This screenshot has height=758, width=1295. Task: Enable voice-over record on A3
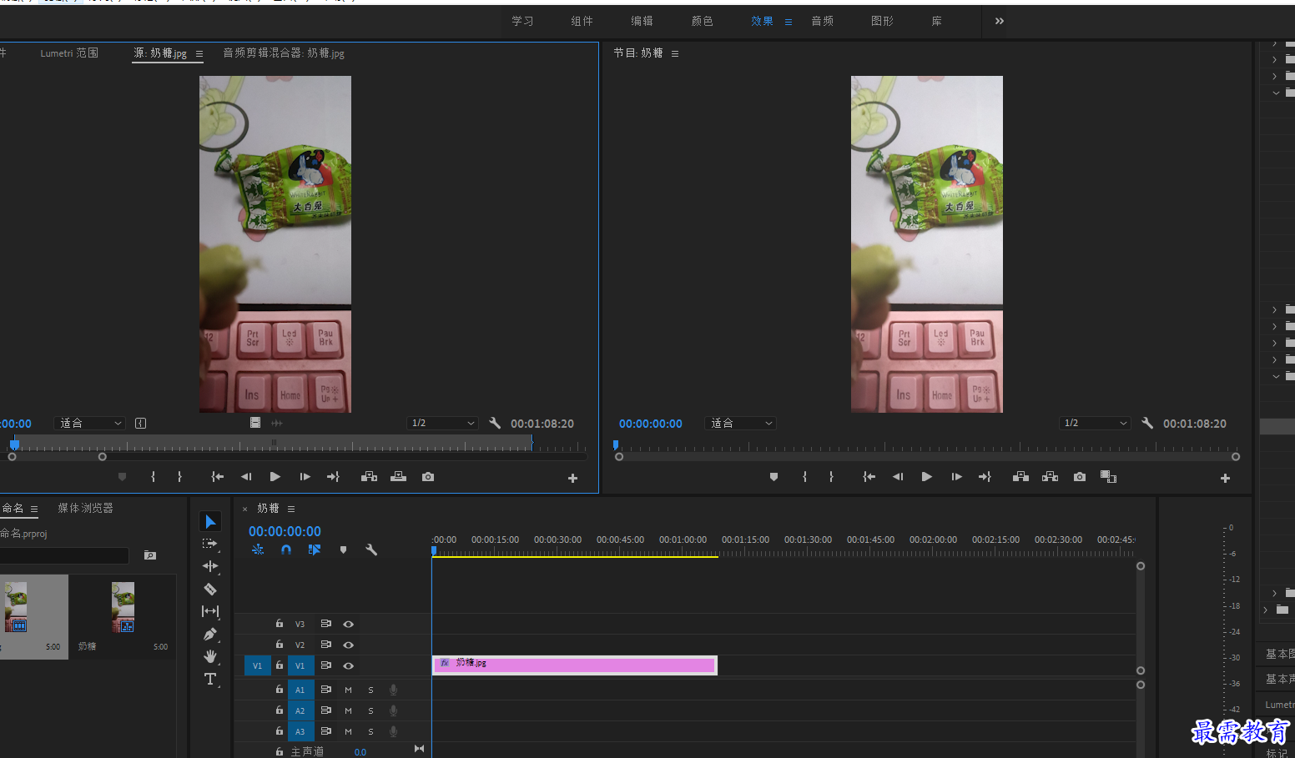coord(393,731)
